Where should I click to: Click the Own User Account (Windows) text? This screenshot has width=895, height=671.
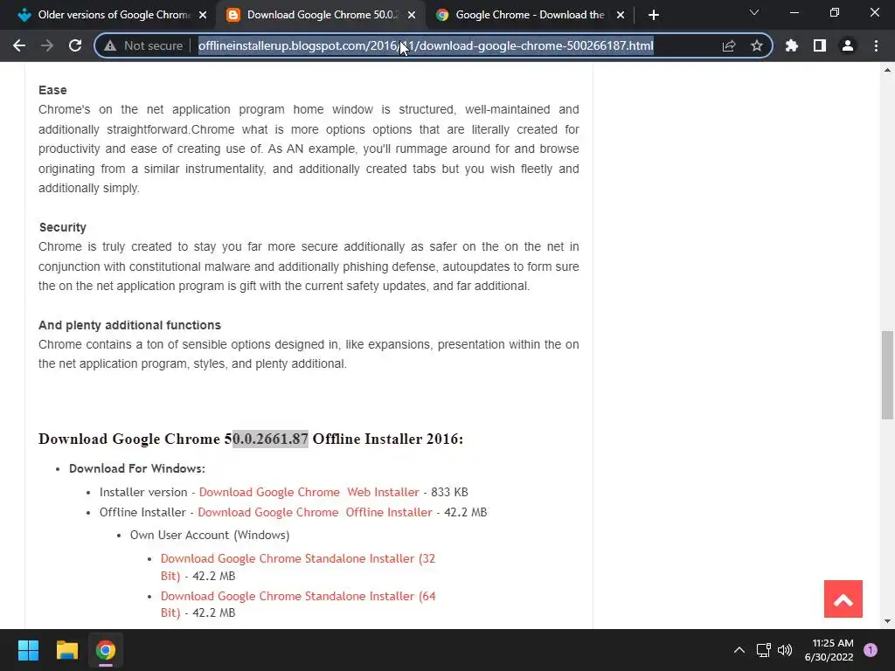pos(210,536)
